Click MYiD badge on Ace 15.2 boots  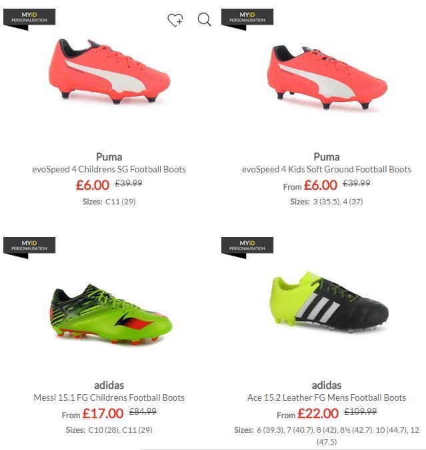point(247,248)
